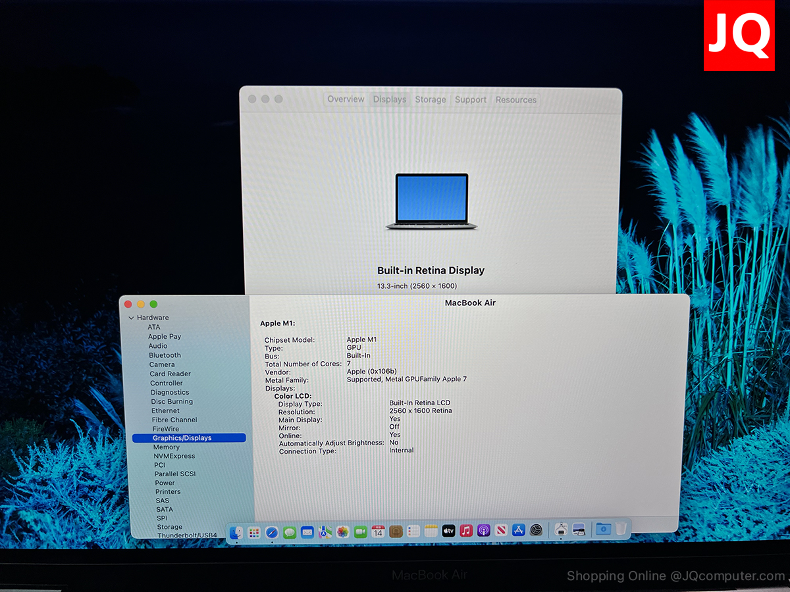790x592 pixels.
Task: Open Launchpad in the Dock
Action: (x=254, y=531)
